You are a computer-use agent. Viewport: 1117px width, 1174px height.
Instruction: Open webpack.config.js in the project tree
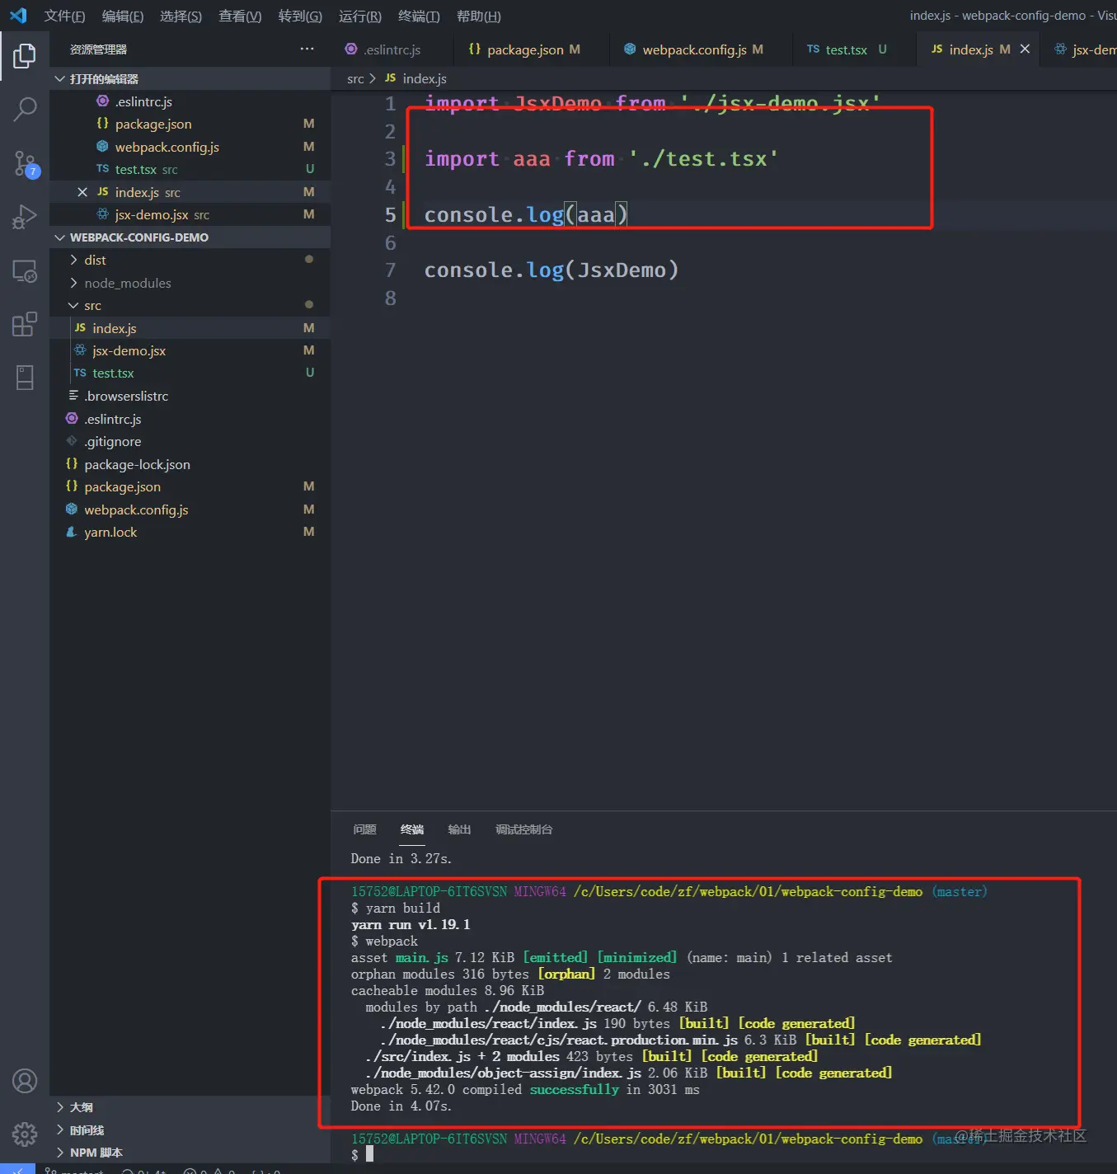click(190, 510)
